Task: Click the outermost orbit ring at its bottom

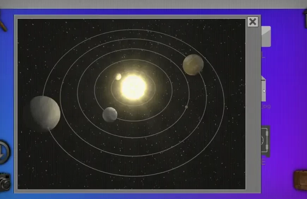Action: coord(134,176)
